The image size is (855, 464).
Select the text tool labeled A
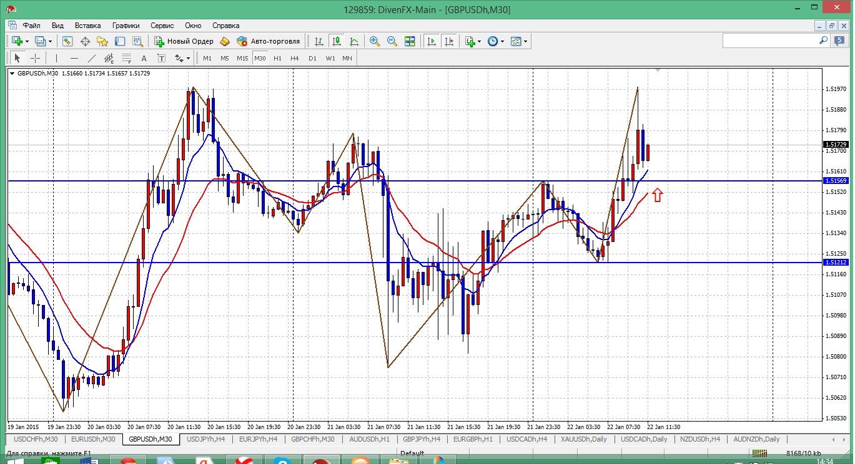tap(144, 58)
